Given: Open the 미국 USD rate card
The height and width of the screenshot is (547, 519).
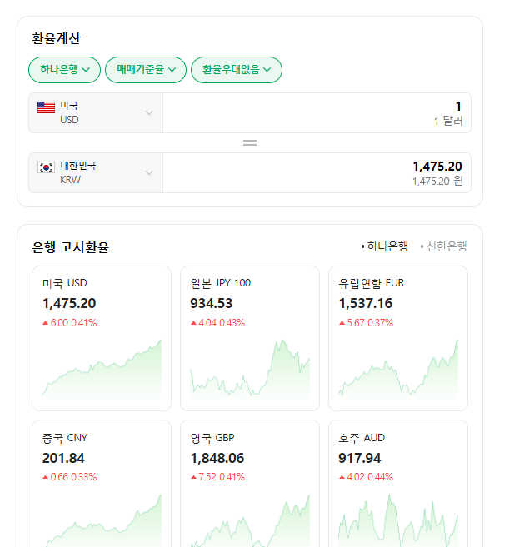Looking at the screenshot, I should 102,338.
